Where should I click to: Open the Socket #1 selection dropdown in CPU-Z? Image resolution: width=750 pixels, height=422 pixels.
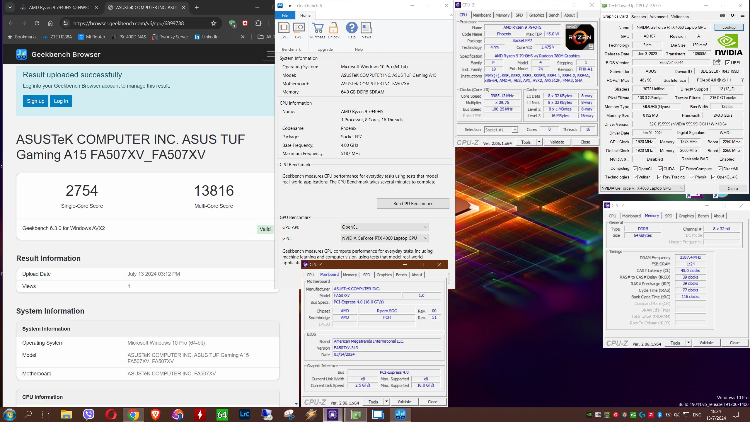coord(501,130)
